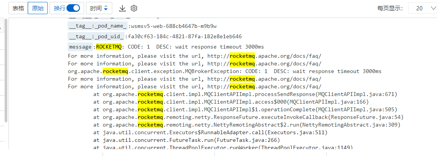Collapse the left sidebar caret
The width and height of the screenshot is (437, 156).
(x=1, y=28)
